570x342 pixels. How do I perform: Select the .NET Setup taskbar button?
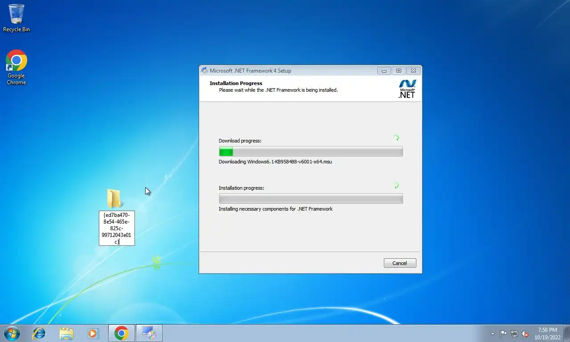[149, 333]
